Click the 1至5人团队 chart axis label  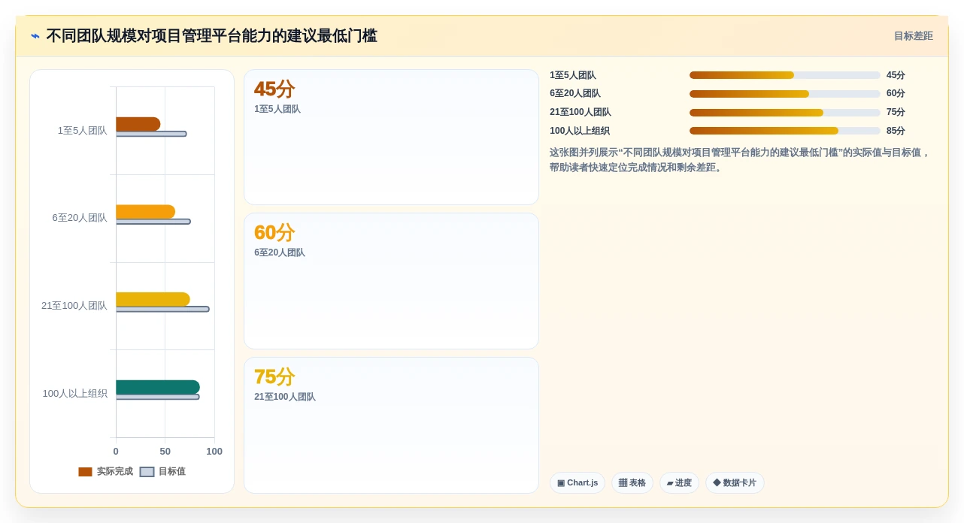pyautogui.click(x=83, y=131)
